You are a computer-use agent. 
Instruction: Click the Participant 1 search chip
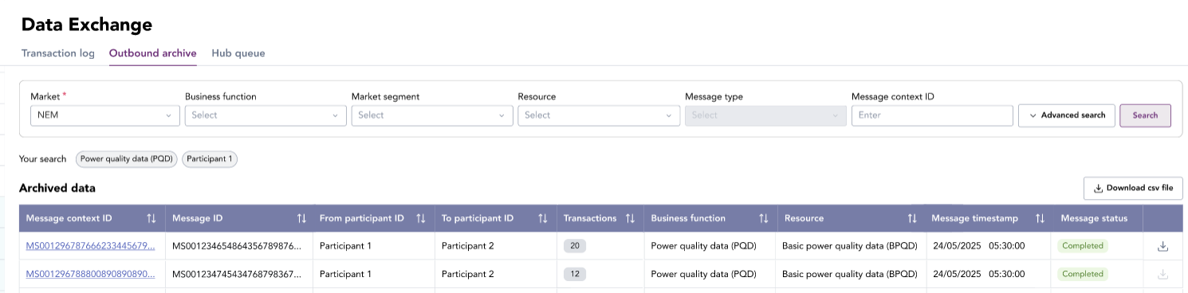210,159
